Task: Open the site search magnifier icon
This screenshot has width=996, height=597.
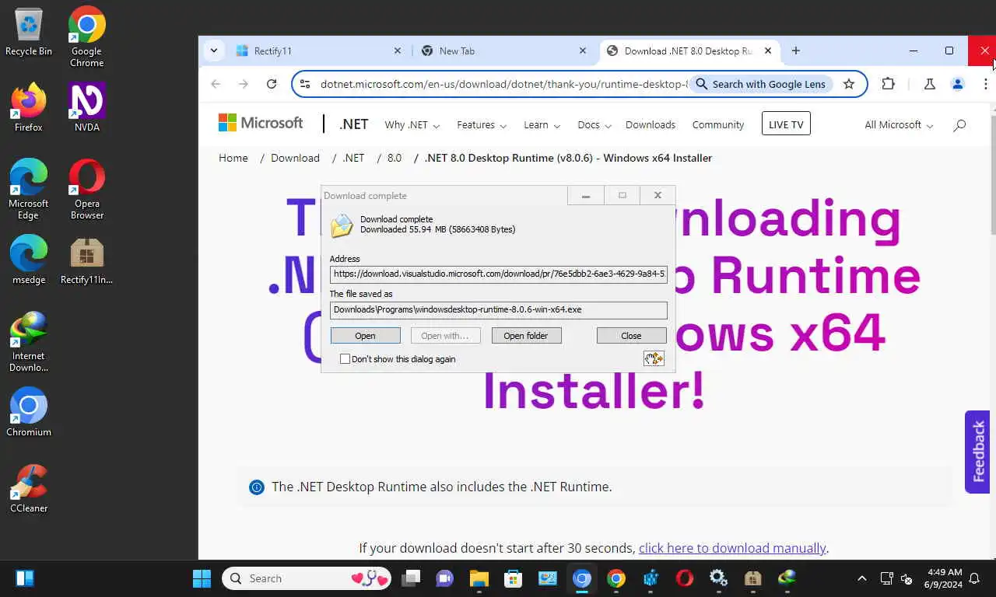Action: [959, 124]
